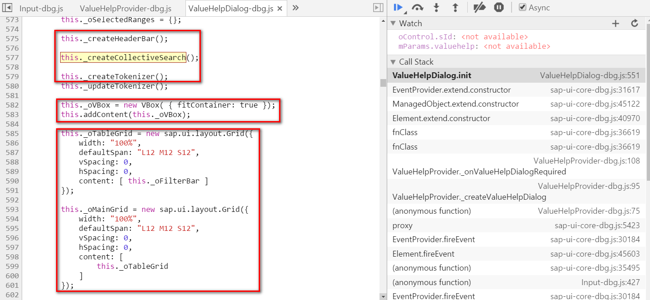The width and height of the screenshot is (650, 300).
Task: Deactivate all breakpoints
Action: [479, 7]
